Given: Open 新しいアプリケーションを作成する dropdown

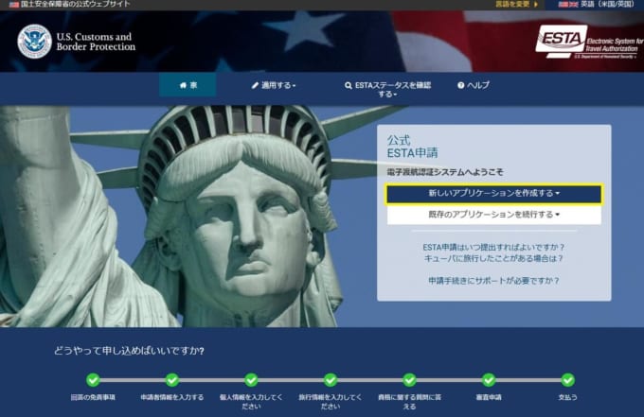Looking at the screenshot, I should (x=493, y=194).
